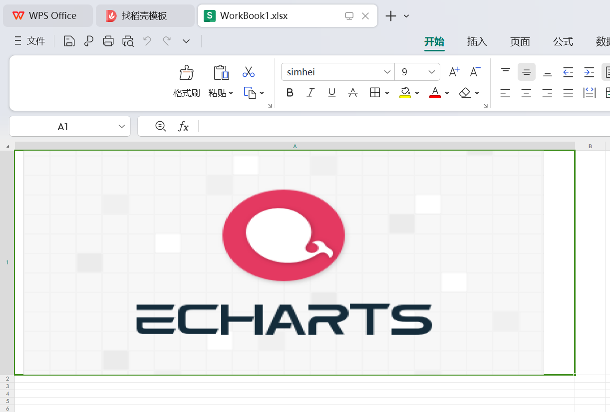Switch to the 开始 (Home) ribbon tab

[x=434, y=42]
